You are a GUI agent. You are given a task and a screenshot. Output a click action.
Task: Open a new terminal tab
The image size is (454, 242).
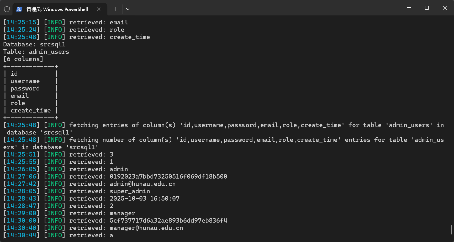[x=116, y=9]
